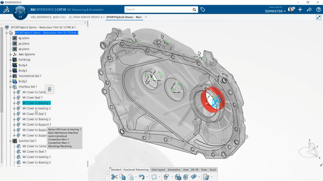
Task: Open the Tools tab
Action: 204,170
